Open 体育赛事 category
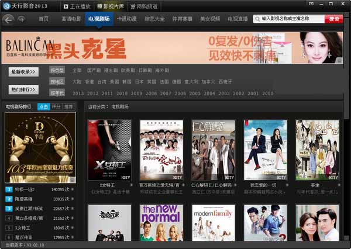The width and height of the screenshot is (351, 249). point(182,19)
